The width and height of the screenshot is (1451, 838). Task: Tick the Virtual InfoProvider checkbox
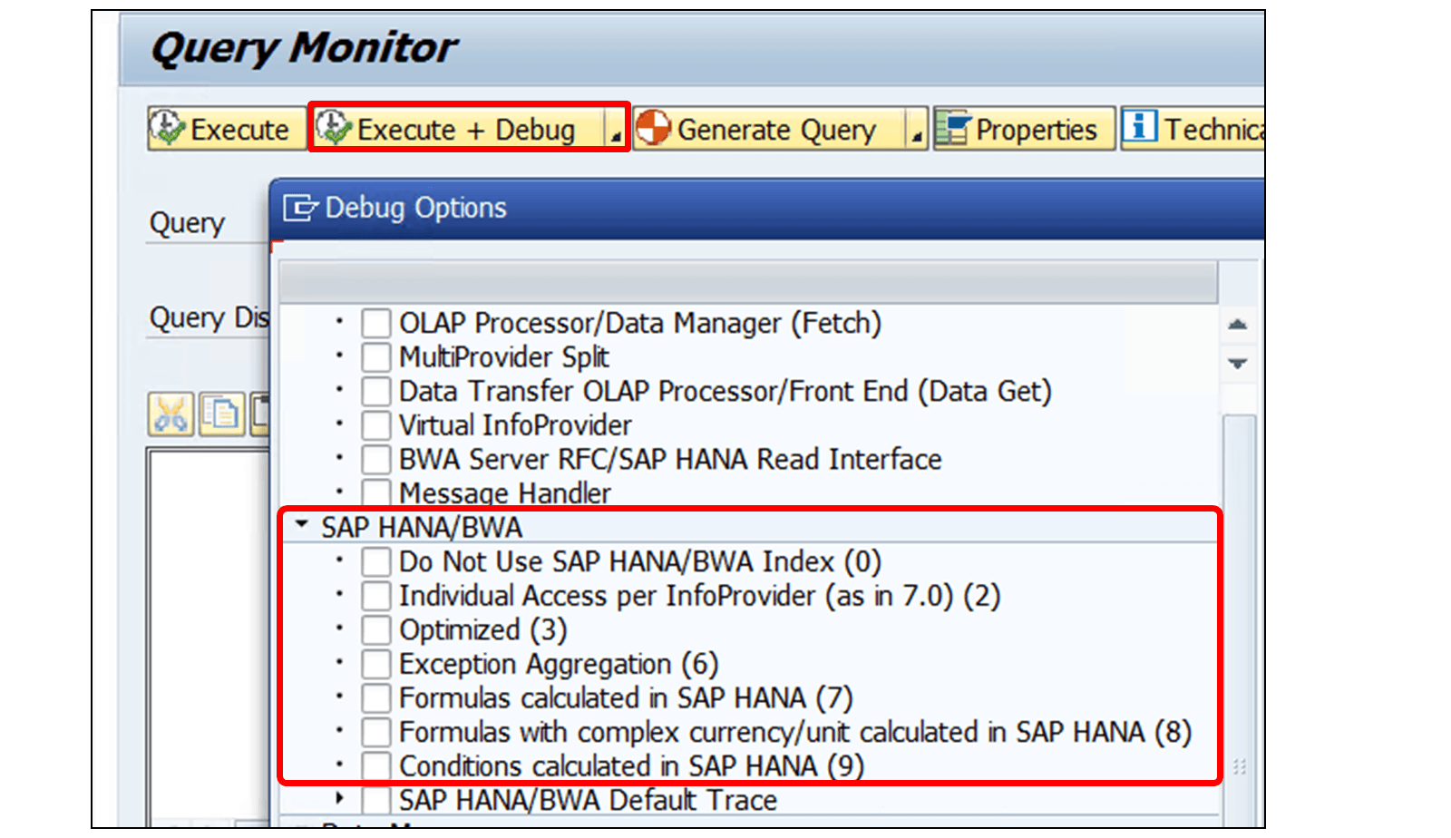(x=375, y=425)
